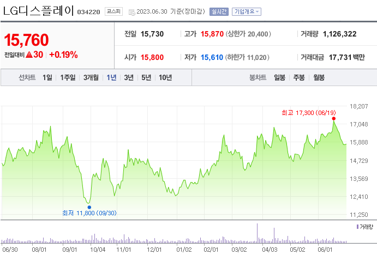377x261 pixels.
Task: Click the 상한가 20,400 text
Action: (248, 34)
